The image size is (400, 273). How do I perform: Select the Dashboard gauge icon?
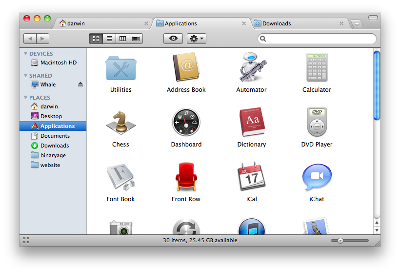click(x=186, y=122)
